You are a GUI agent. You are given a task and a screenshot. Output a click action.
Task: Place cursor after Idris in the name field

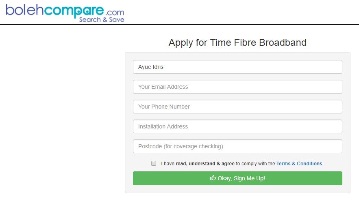[x=164, y=67]
